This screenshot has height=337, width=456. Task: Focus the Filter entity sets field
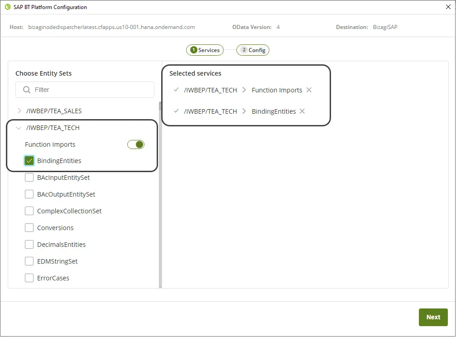pos(85,90)
